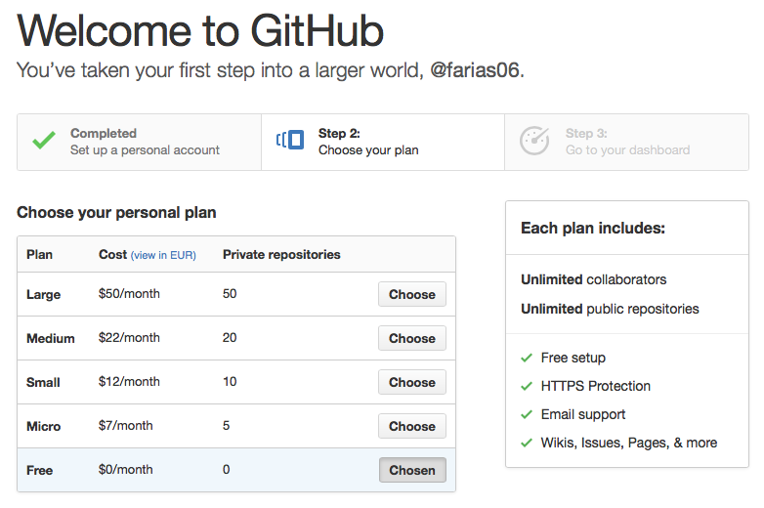Screen dimensions: 764x508
Task: Click the Private repositories column header
Action: [281, 254]
